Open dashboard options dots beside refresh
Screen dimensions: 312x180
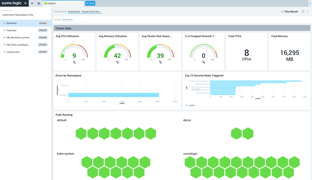[x=308, y=12]
